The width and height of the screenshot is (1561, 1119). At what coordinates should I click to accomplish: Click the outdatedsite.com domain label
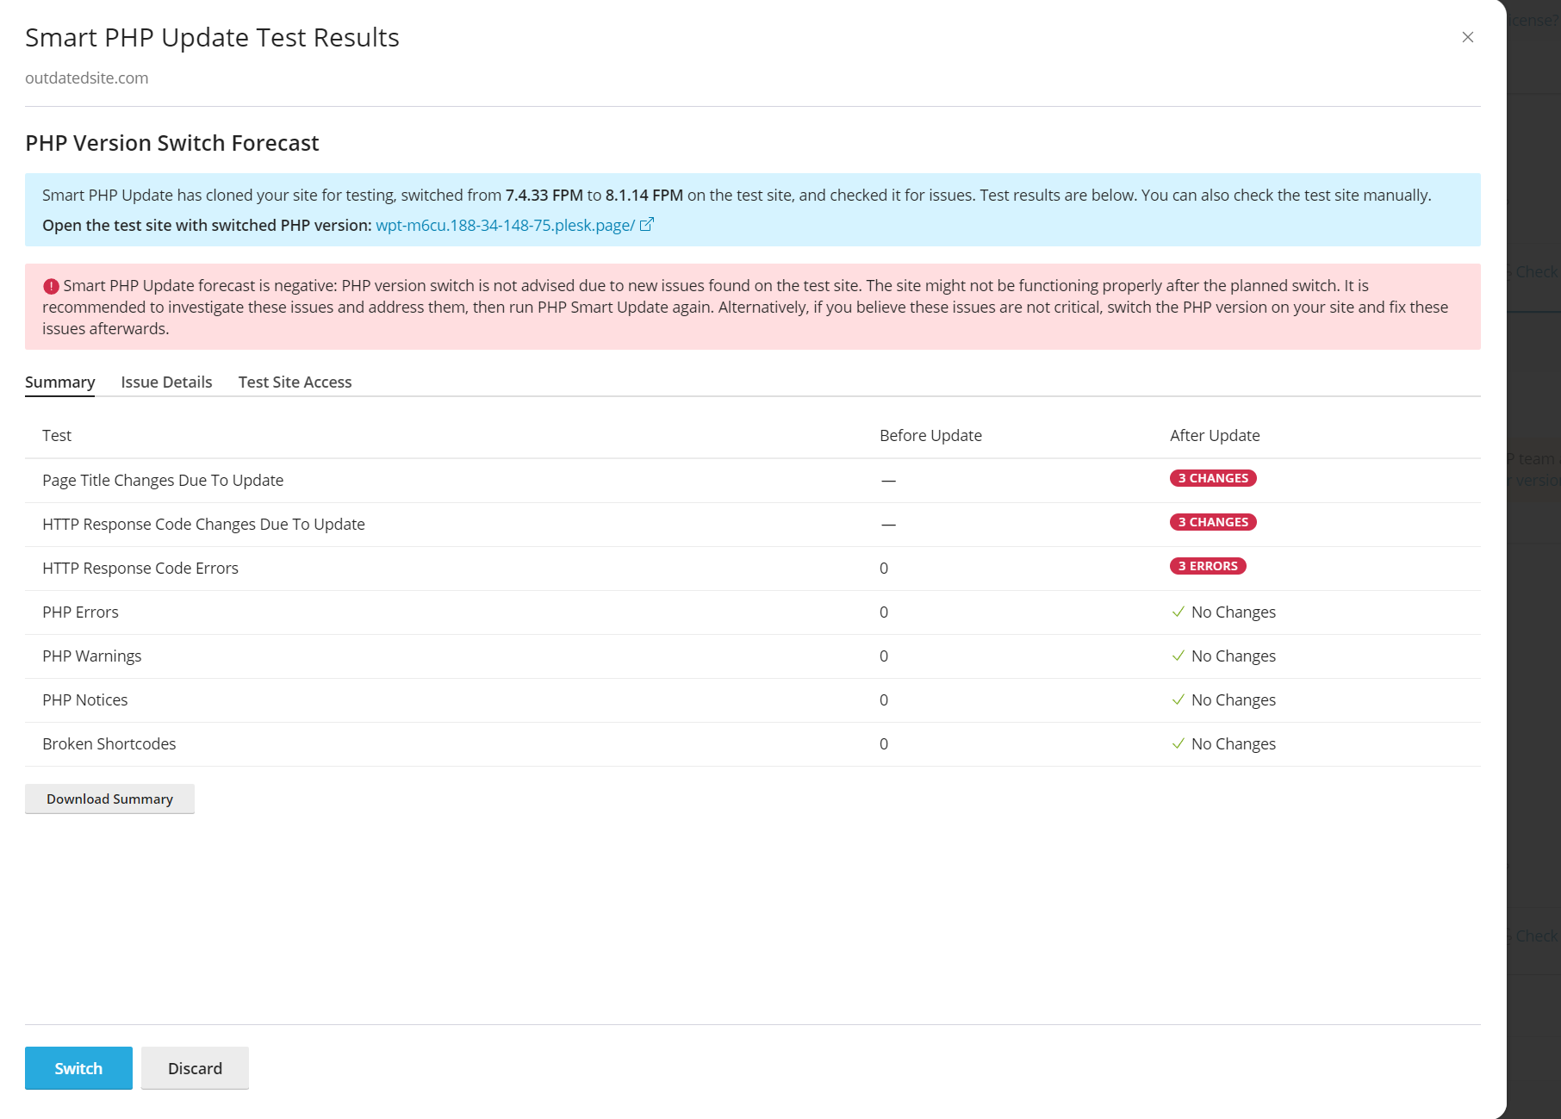(86, 78)
